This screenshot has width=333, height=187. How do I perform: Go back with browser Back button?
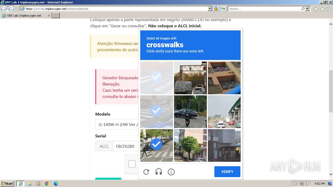click(4, 9)
